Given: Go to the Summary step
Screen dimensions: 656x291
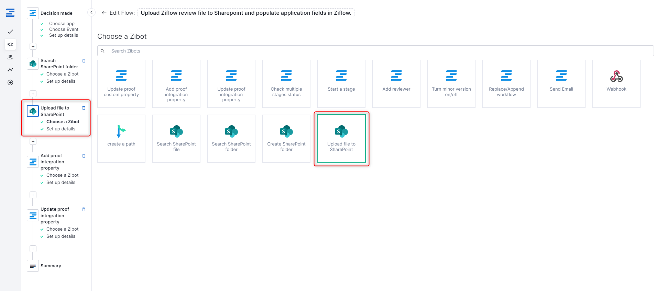Looking at the screenshot, I should click(51, 266).
